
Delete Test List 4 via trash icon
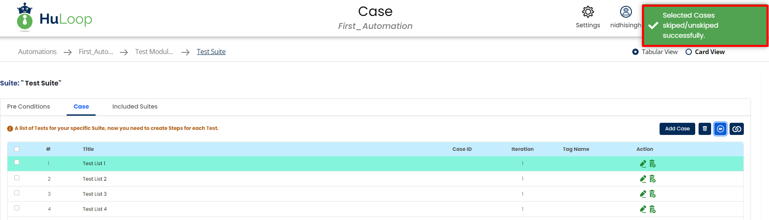(x=652, y=209)
